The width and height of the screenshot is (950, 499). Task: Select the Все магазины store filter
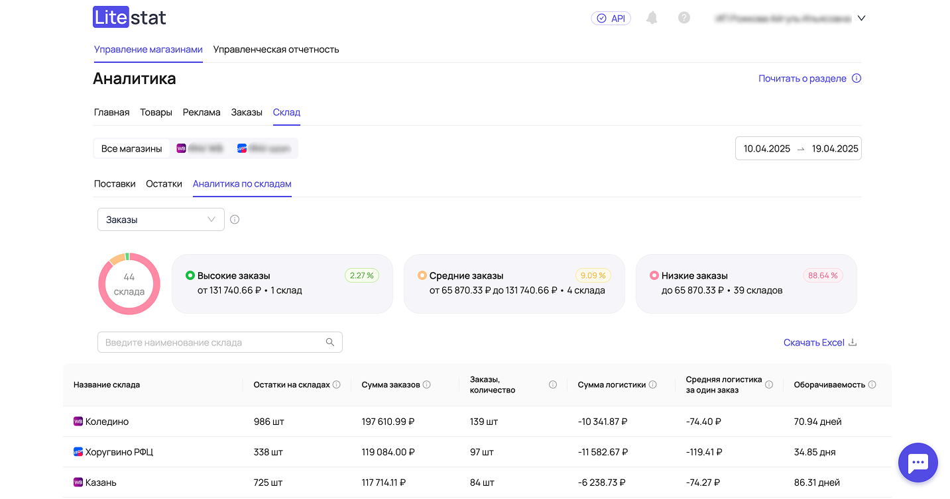point(132,149)
